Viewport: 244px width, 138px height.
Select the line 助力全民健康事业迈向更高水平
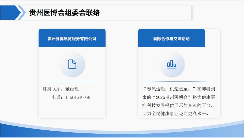click(175, 113)
